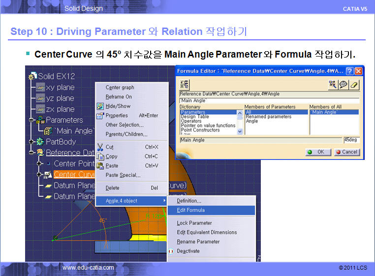Click the incremental mode icon in Formula Editor
The width and height of the screenshot is (375, 276).
point(185,85)
